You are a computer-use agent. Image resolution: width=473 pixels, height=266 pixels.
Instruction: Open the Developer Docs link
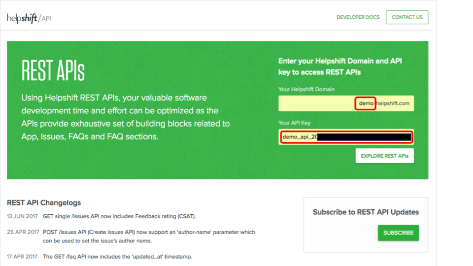[x=358, y=17]
